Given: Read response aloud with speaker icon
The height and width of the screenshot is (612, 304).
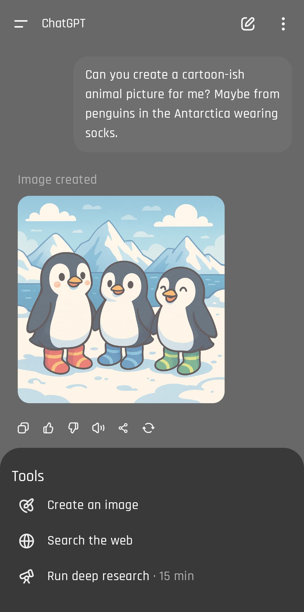Looking at the screenshot, I should coord(98,428).
